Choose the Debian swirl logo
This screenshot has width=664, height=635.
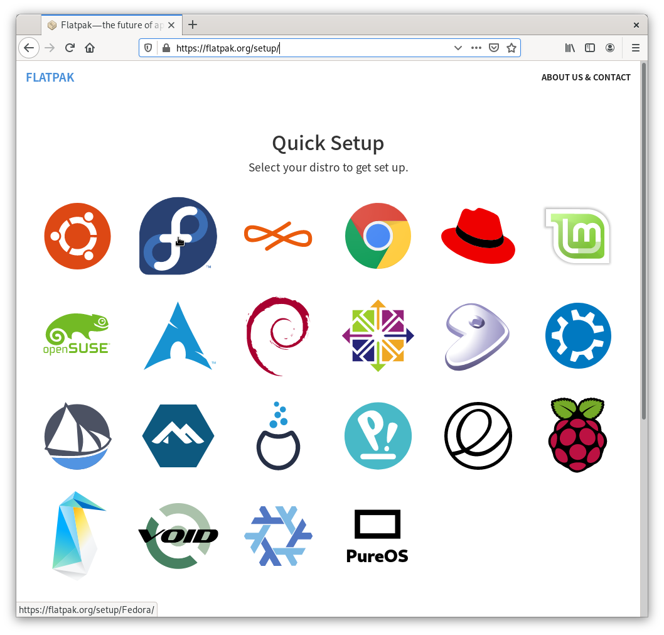[278, 336]
